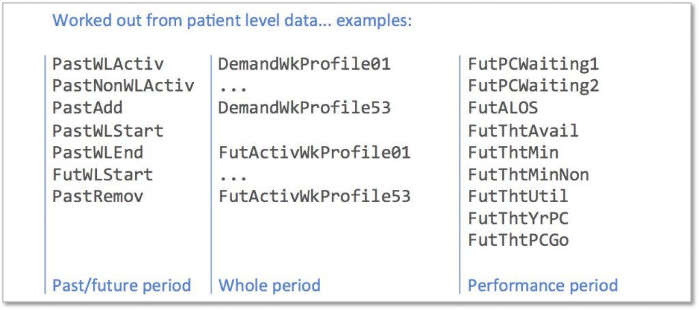The height and width of the screenshot is (310, 699).
Task: Select the FutActivWkProfile53 text
Action: [314, 197]
